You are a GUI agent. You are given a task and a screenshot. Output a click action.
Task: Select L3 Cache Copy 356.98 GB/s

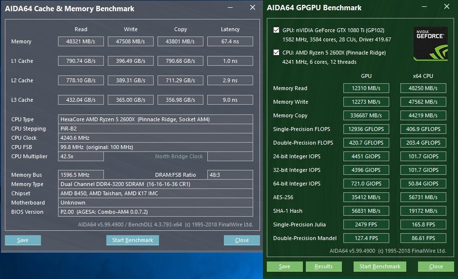[180, 100]
